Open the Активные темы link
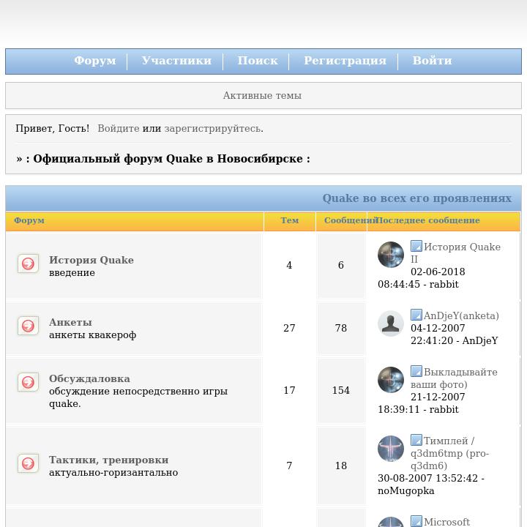 [x=262, y=95]
